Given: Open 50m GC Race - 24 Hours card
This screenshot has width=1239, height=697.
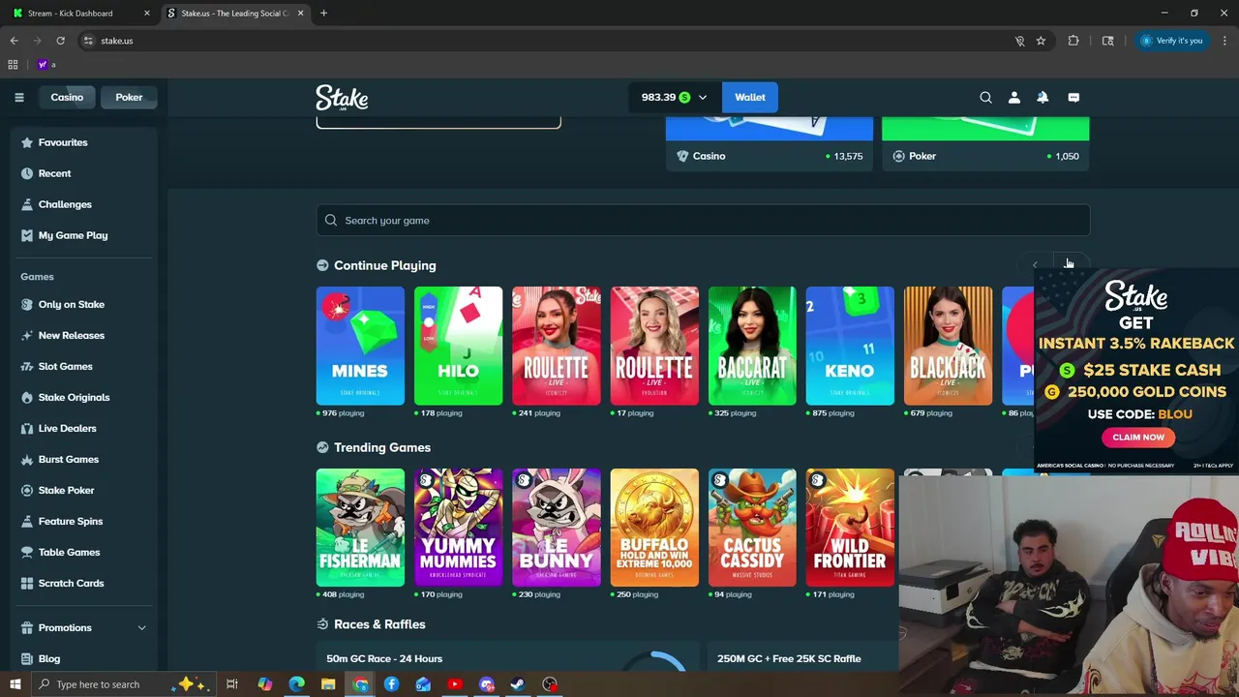Looking at the screenshot, I should 507,658.
